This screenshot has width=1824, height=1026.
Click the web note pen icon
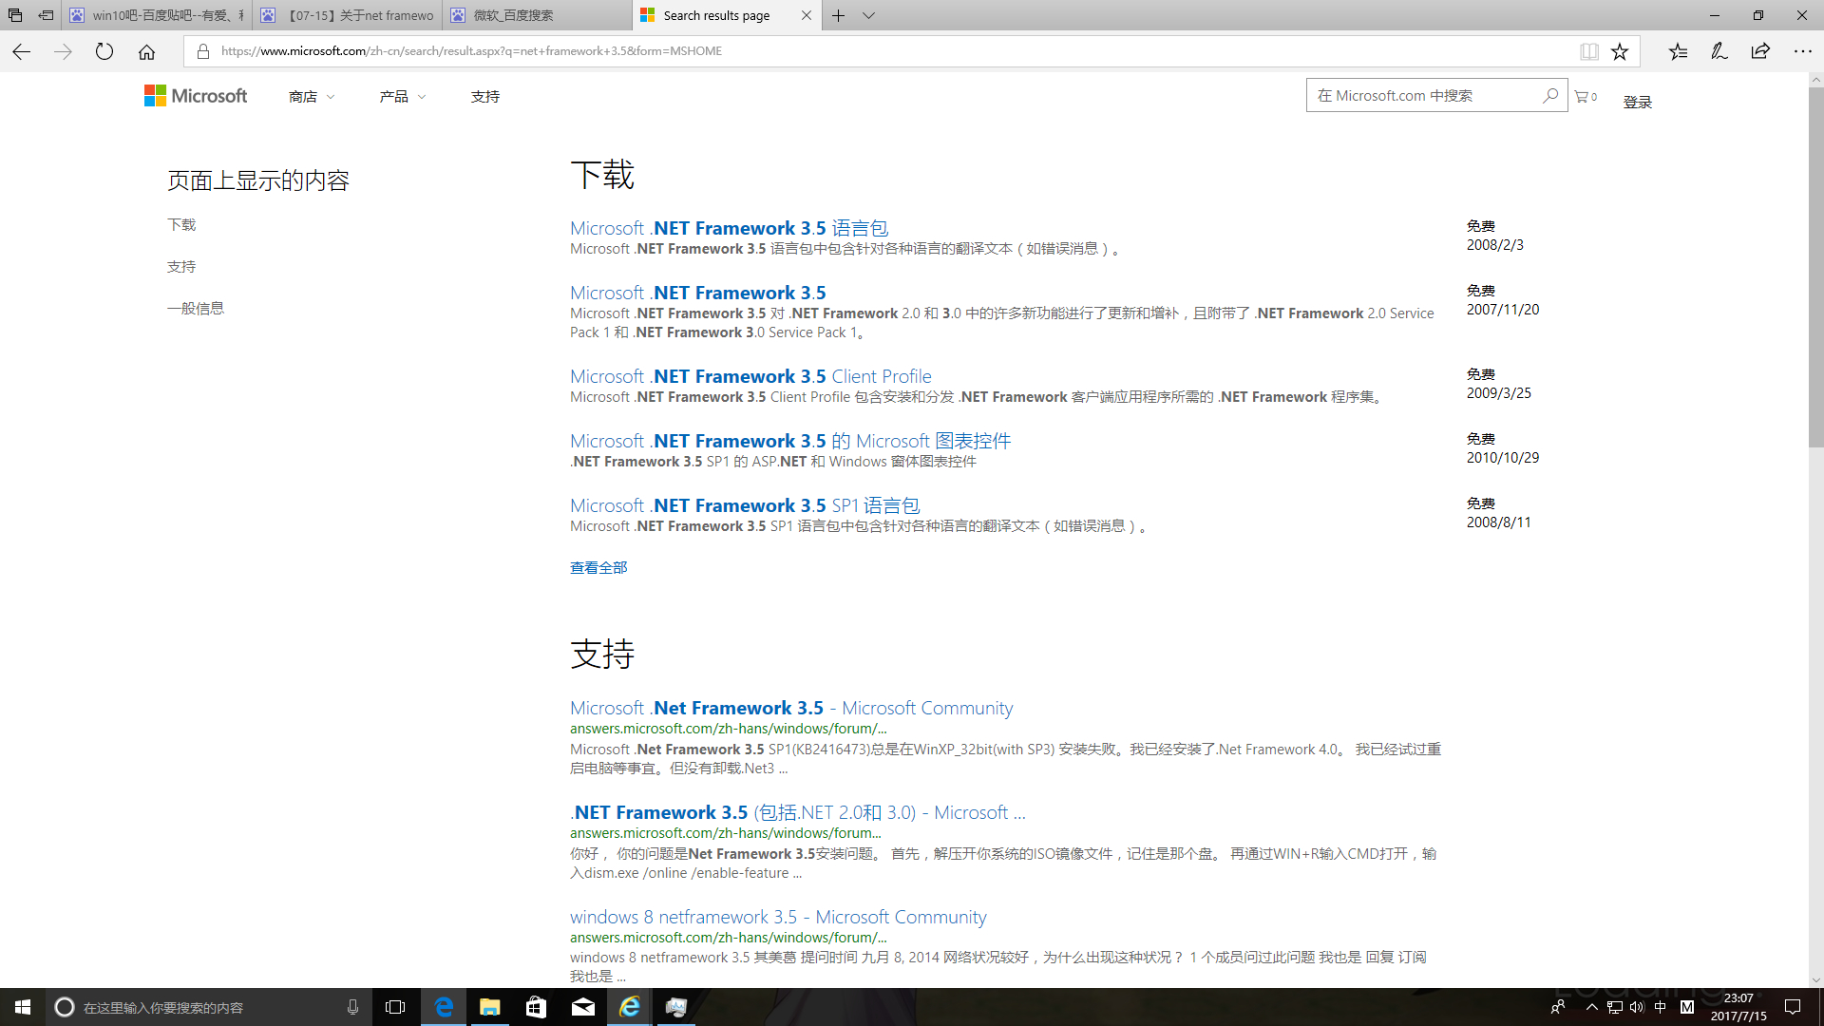pos(1719,51)
